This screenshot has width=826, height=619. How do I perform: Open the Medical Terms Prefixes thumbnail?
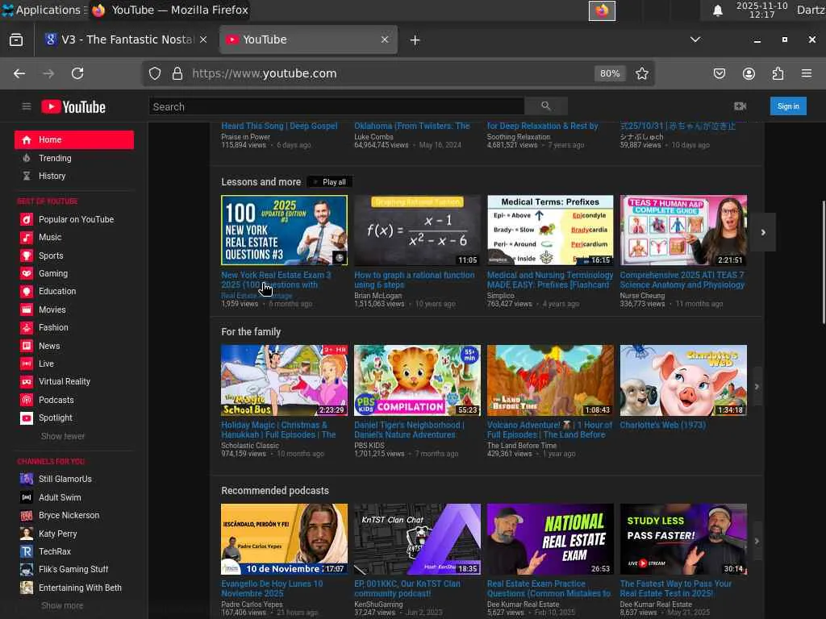point(550,230)
